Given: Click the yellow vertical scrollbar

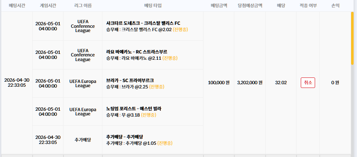Looking at the screenshot, I should coord(352,39).
